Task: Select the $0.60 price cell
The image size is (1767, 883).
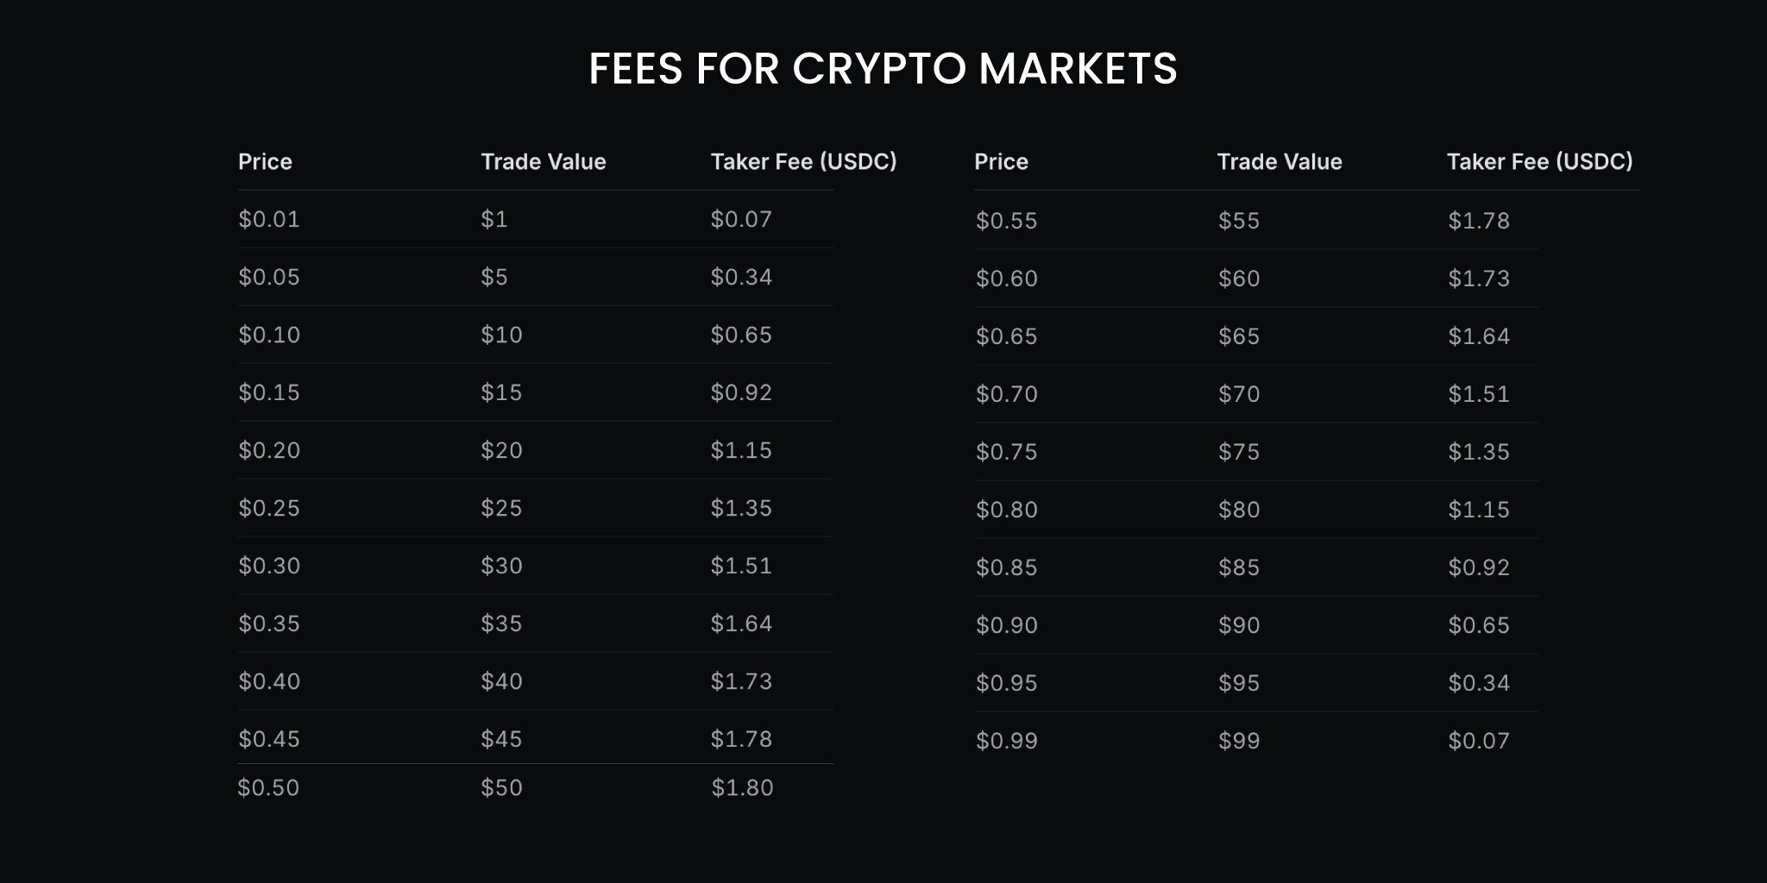Action: [x=1006, y=279]
